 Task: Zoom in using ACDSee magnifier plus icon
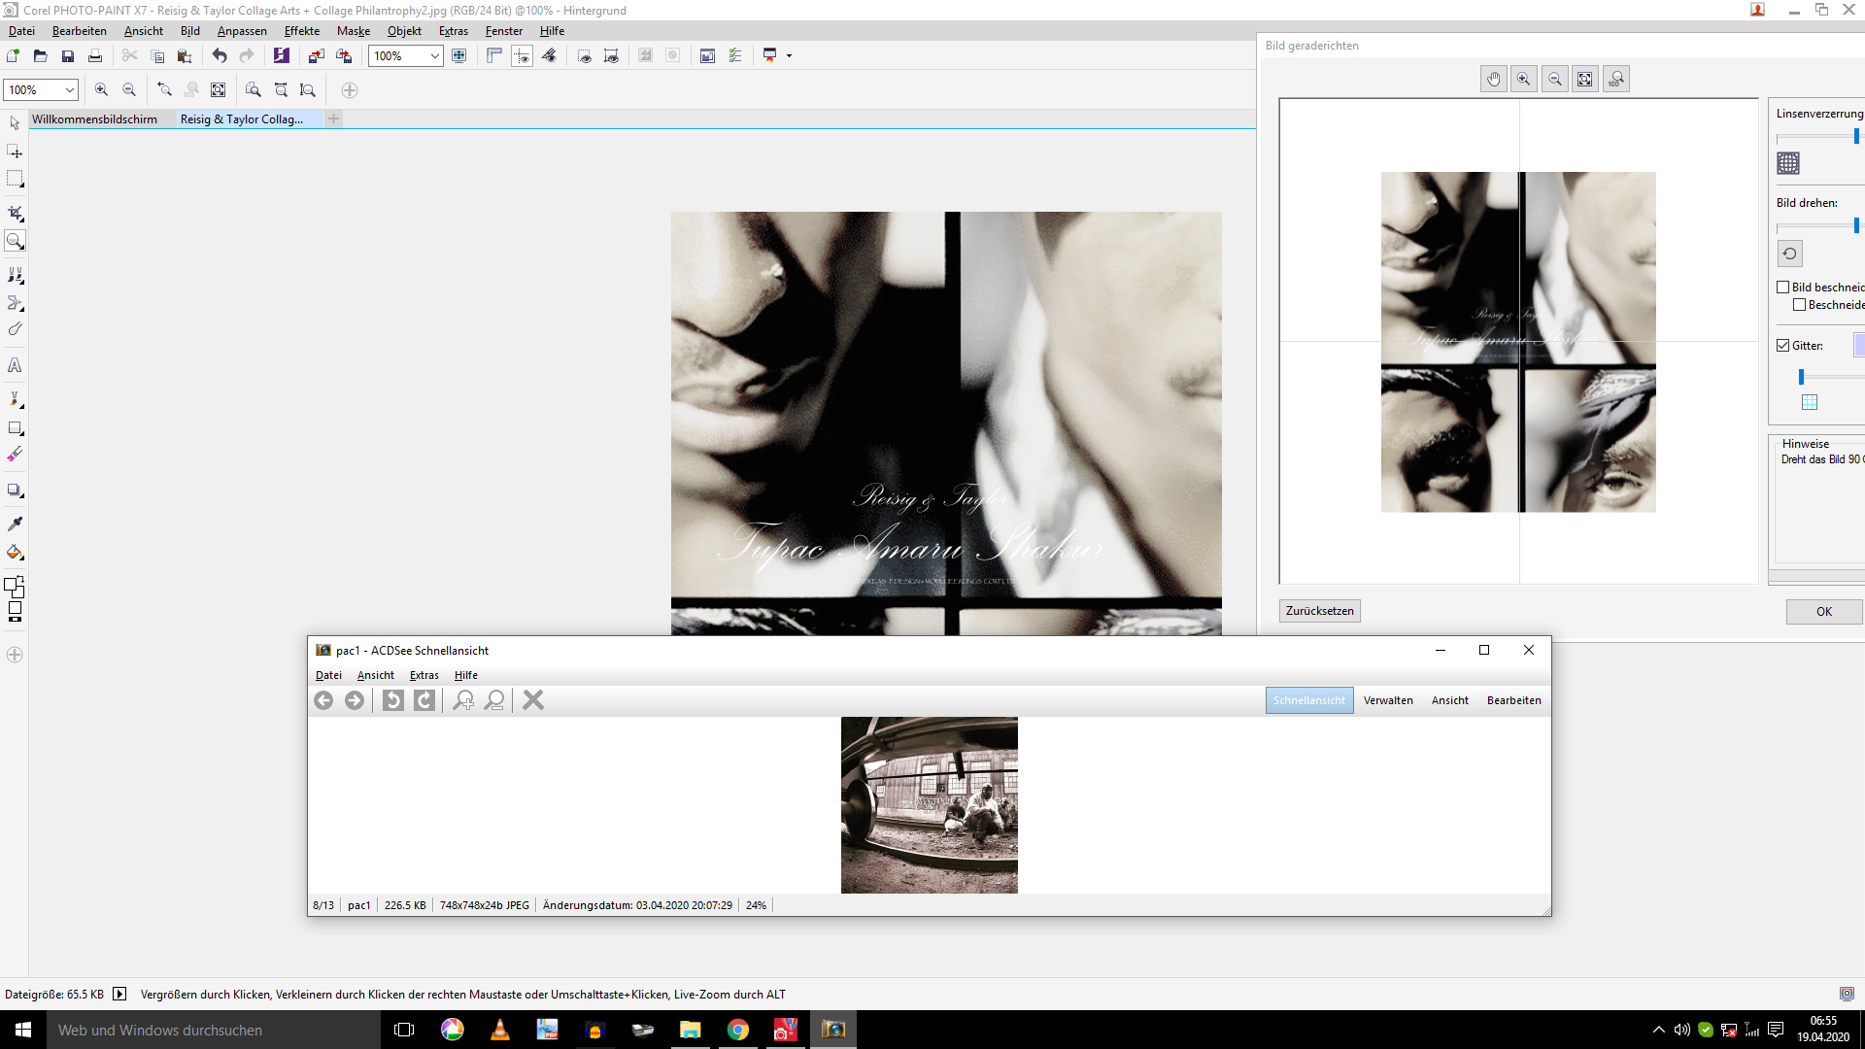[463, 700]
